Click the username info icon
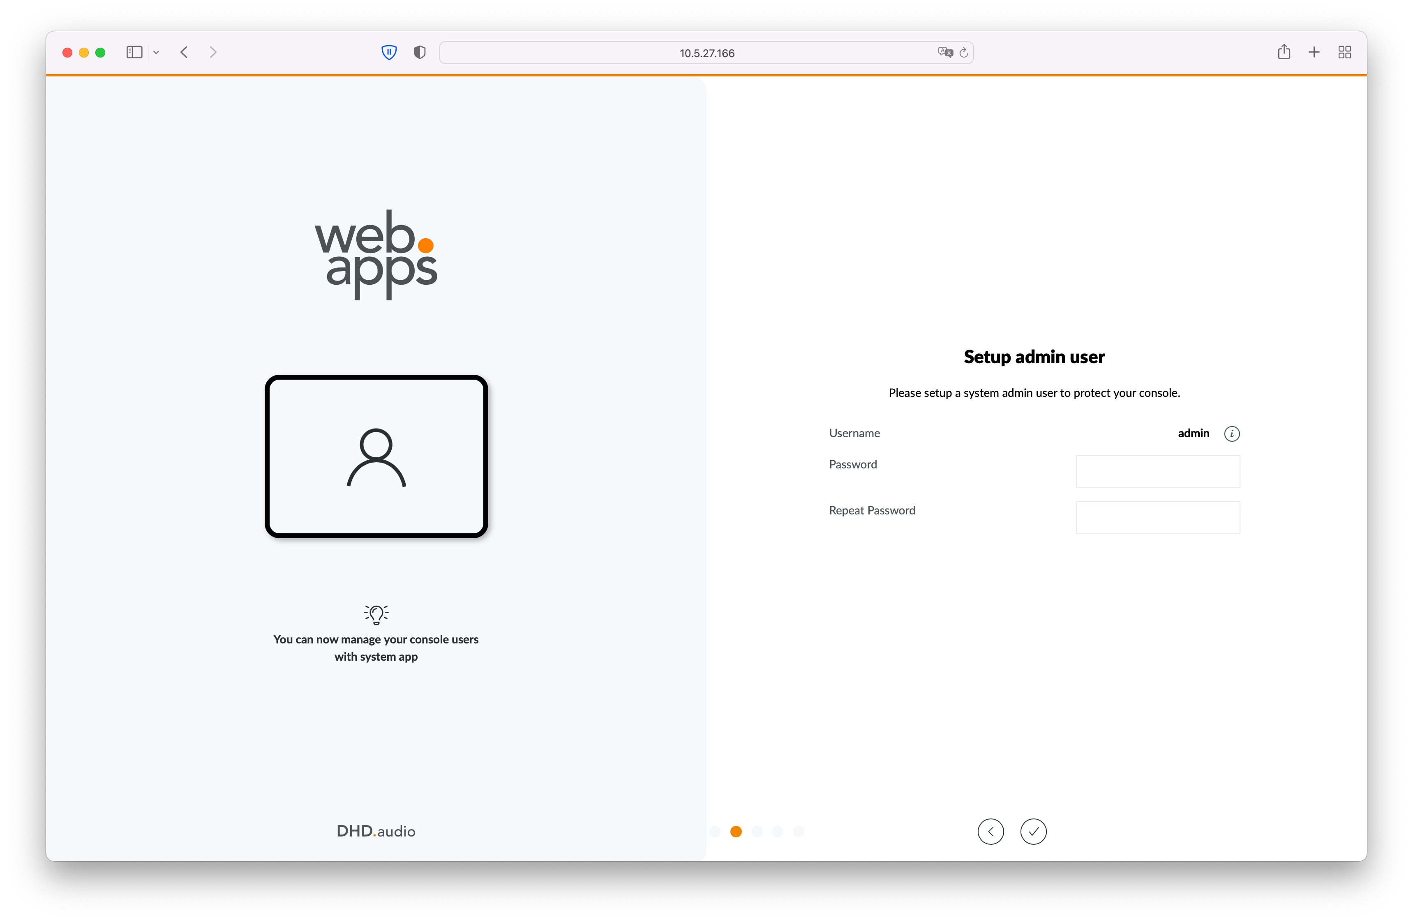Screen dimensions: 1413x922 click(x=1231, y=433)
